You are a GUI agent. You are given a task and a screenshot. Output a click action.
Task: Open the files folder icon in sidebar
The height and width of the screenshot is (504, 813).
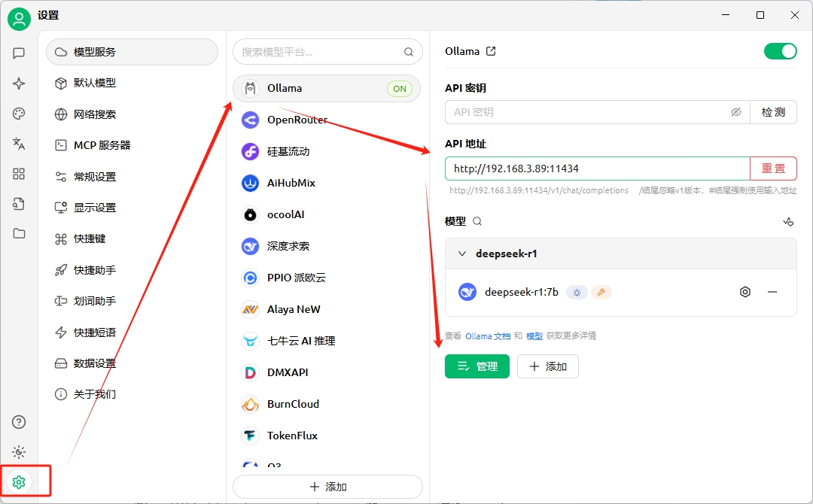20,233
